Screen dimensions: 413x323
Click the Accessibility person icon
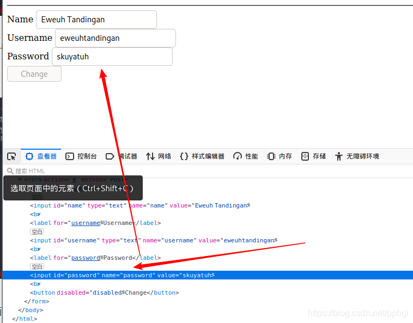coord(339,156)
